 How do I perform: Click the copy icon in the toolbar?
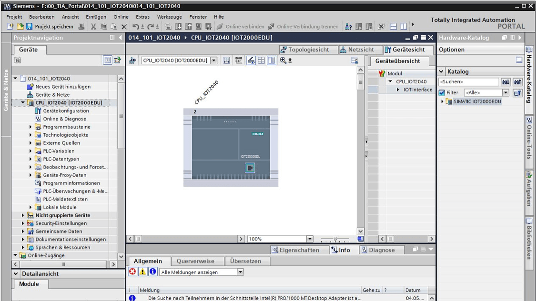(103, 26)
